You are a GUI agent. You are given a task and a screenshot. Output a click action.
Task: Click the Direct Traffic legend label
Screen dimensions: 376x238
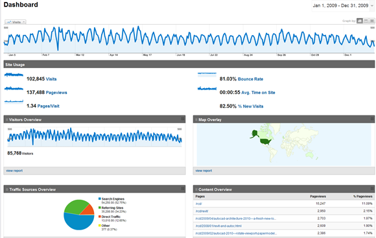[x=111, y=217]
